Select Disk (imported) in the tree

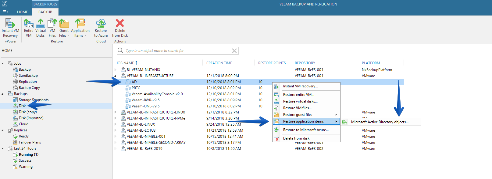(31, 118)
